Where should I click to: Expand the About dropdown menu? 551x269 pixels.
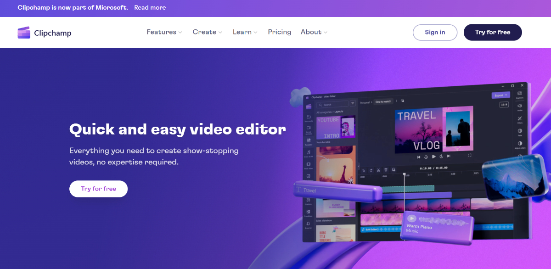tap(314, 32)
